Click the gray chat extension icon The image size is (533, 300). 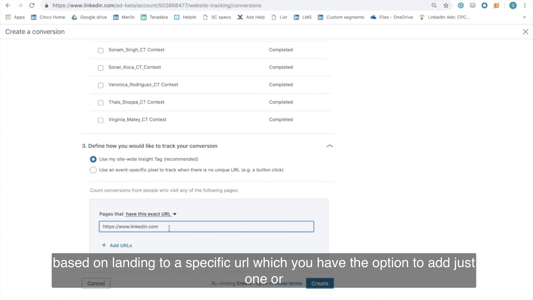pyautogui.click(x=473, y=5)
